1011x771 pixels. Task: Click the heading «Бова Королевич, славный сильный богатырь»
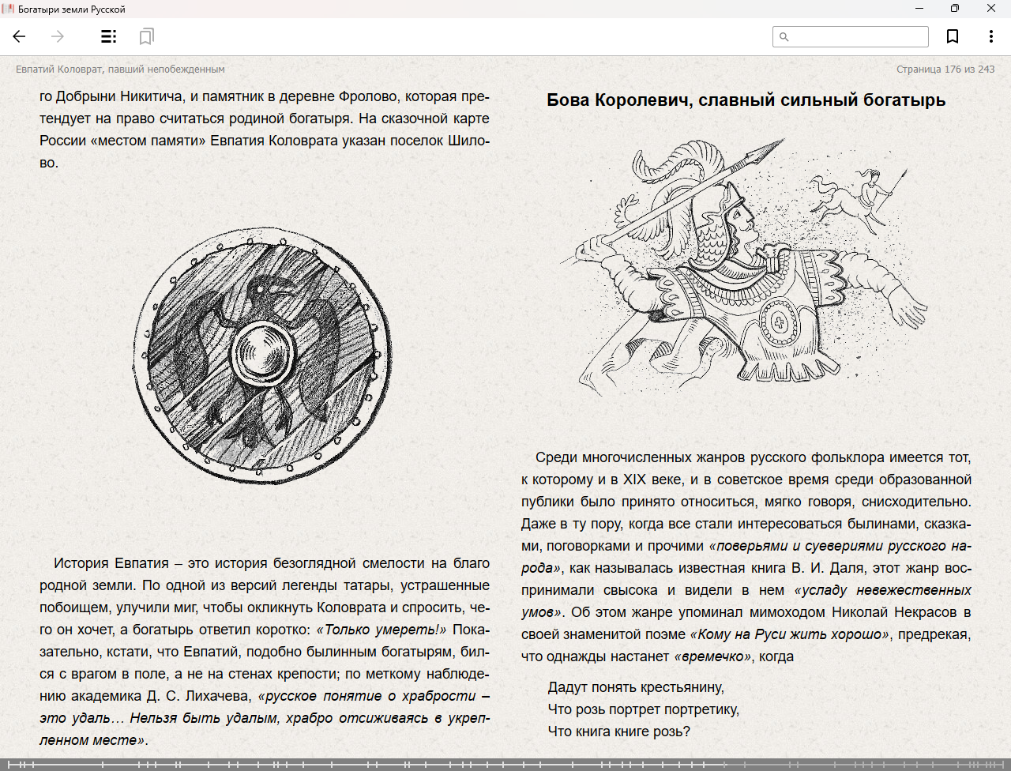click(746, 100)
